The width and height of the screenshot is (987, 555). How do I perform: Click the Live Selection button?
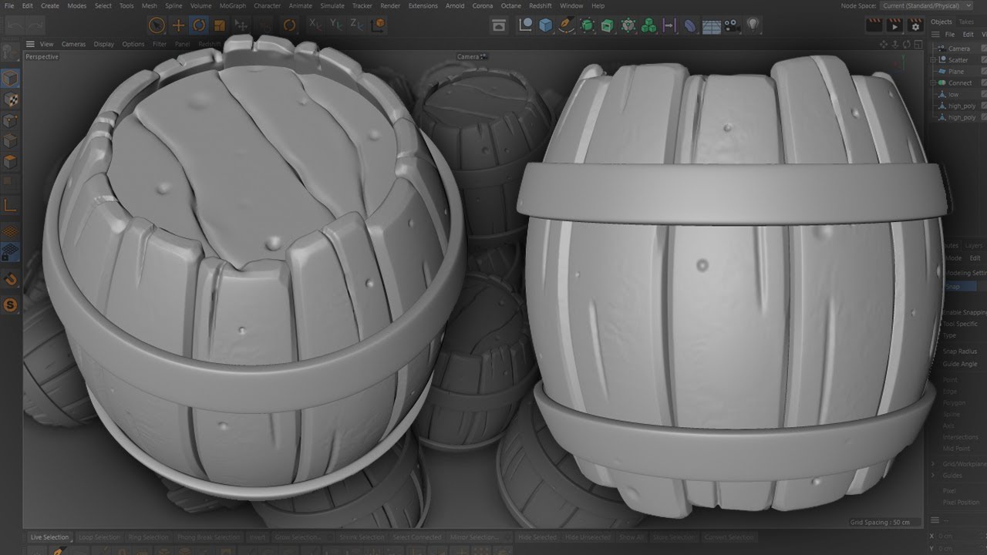tap(49, 537)
